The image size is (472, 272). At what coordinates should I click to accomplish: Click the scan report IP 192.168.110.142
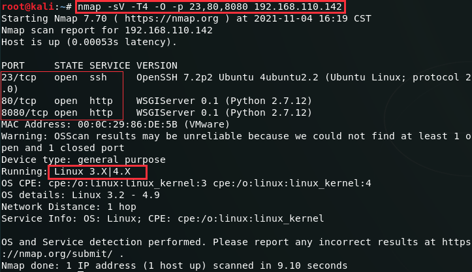168,31
